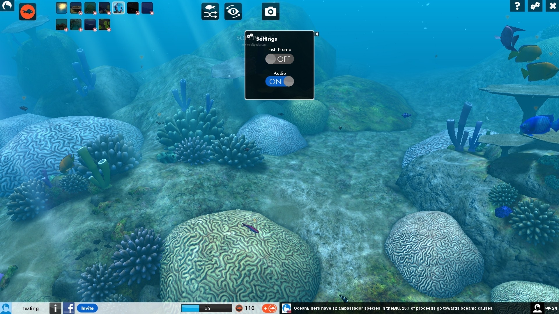Screen dimensions: 559x314
Task: Open the orange fish collection button
Action: tap(28, 12)
